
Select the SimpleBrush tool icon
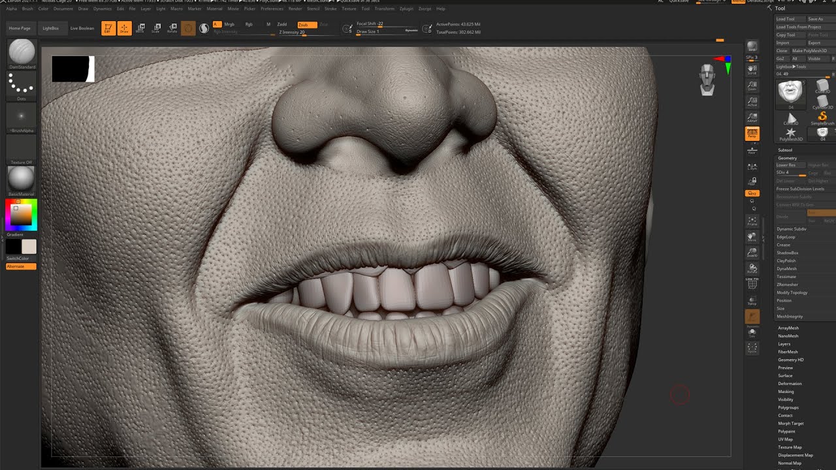coord(822,118)
